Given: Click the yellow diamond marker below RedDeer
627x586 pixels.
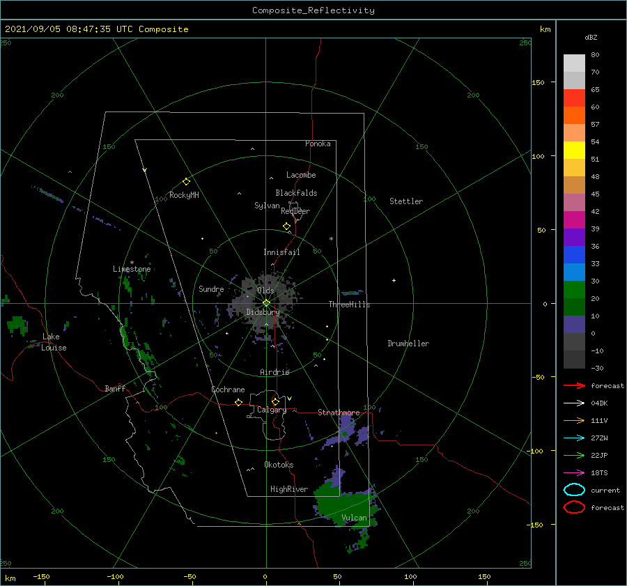Looking at the screenshot, I should [x=286, y=226].
